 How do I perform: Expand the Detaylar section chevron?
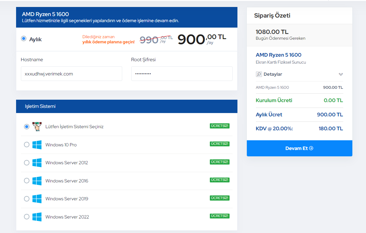tap(341, 74)
